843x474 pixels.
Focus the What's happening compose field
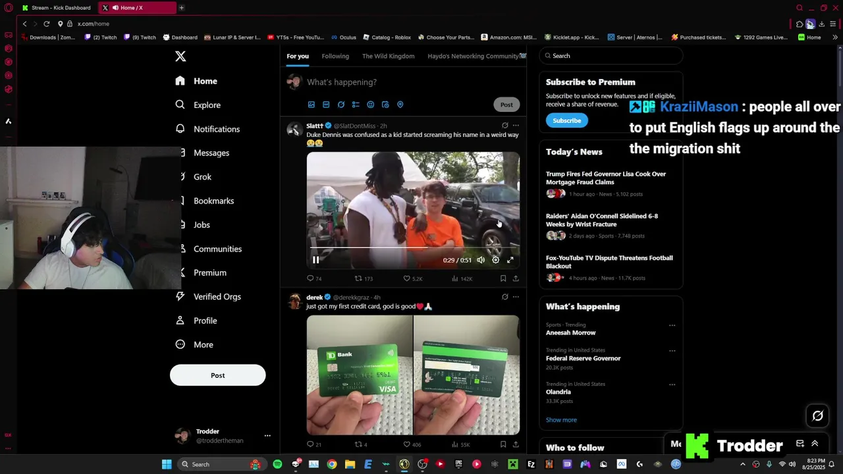413,82
